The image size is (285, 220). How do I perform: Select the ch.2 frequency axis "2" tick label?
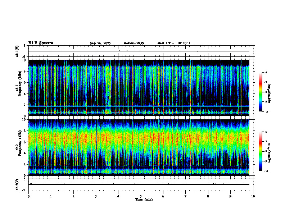25,164
